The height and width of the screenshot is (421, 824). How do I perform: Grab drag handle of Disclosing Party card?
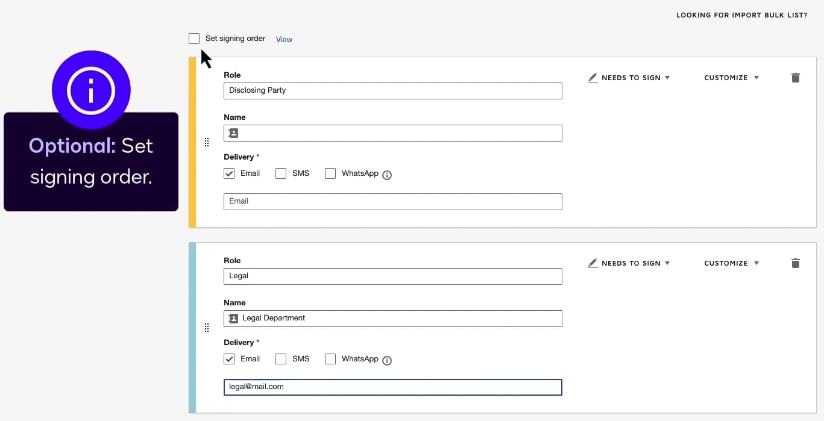207,142
